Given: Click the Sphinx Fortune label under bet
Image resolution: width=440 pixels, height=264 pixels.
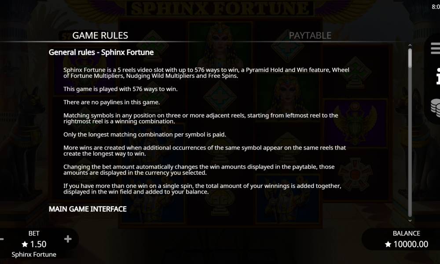Looking at the screenshot, I should click(x=34, y=254).
